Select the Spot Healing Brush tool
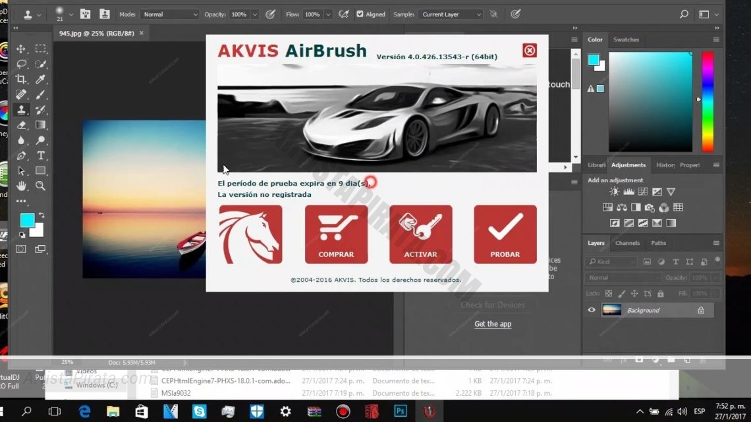Viewport: 751px width, 422px height. (21, 95)
